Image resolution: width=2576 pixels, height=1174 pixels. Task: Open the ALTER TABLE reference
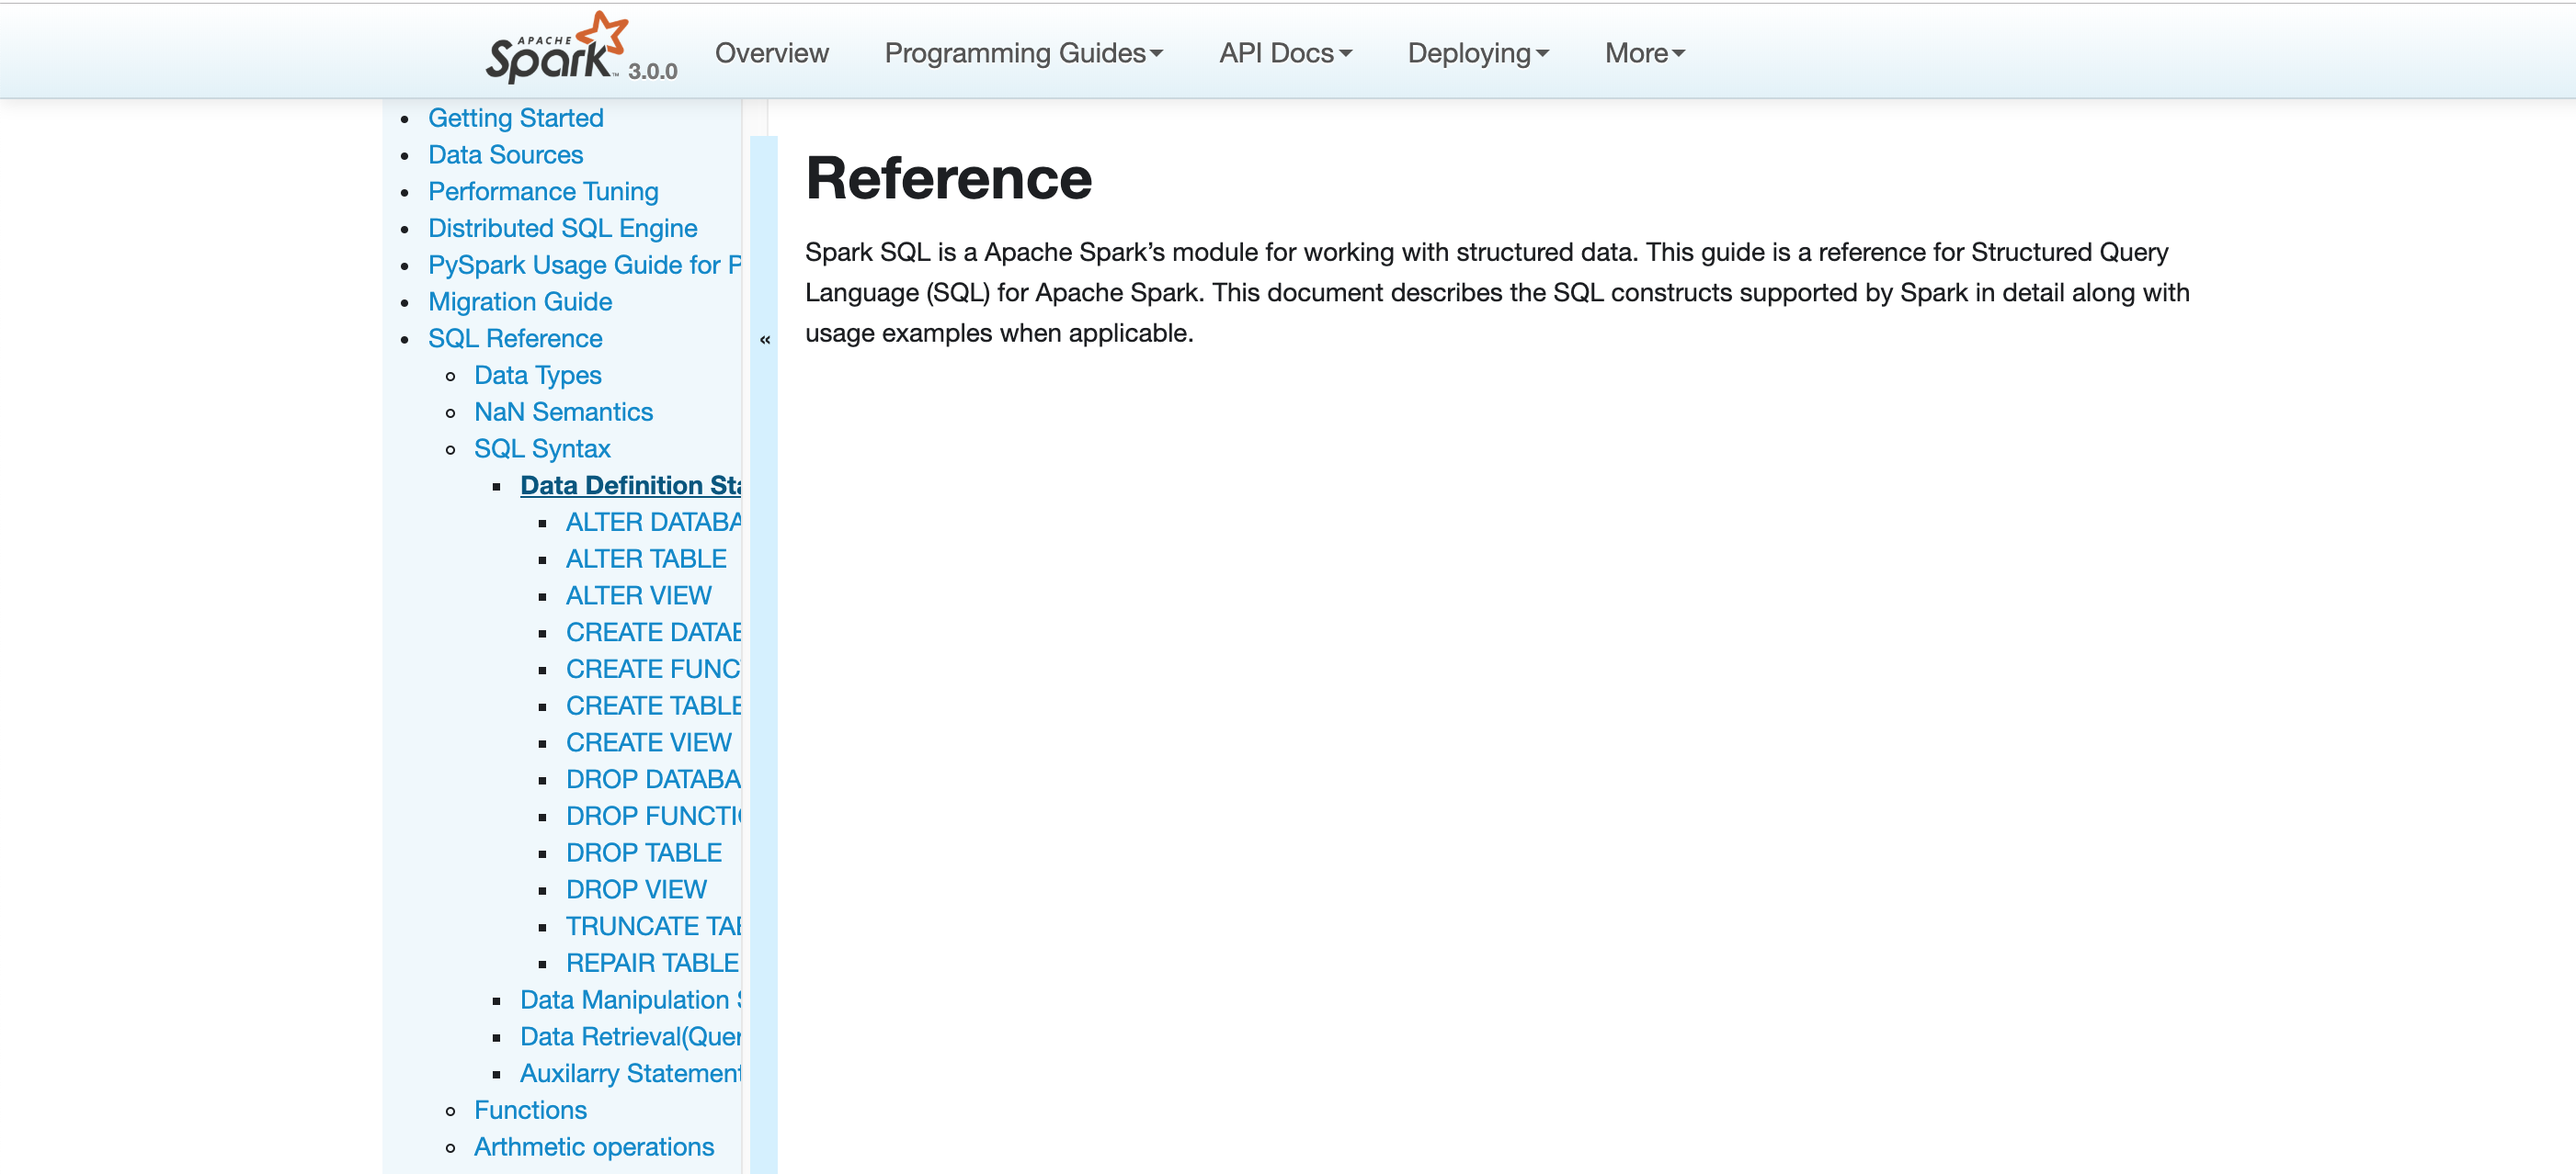coord(645,559)
